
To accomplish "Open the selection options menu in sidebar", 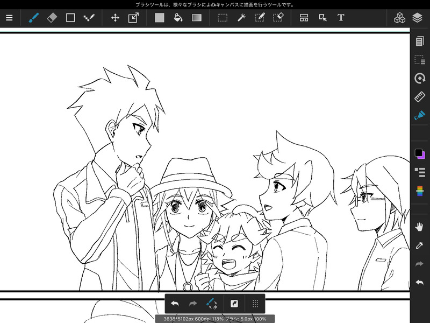I will 420,60.
